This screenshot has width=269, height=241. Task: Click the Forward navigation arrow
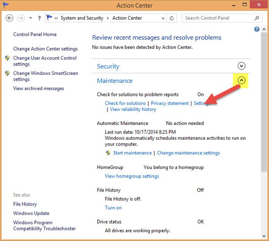[x=21, y=18]
